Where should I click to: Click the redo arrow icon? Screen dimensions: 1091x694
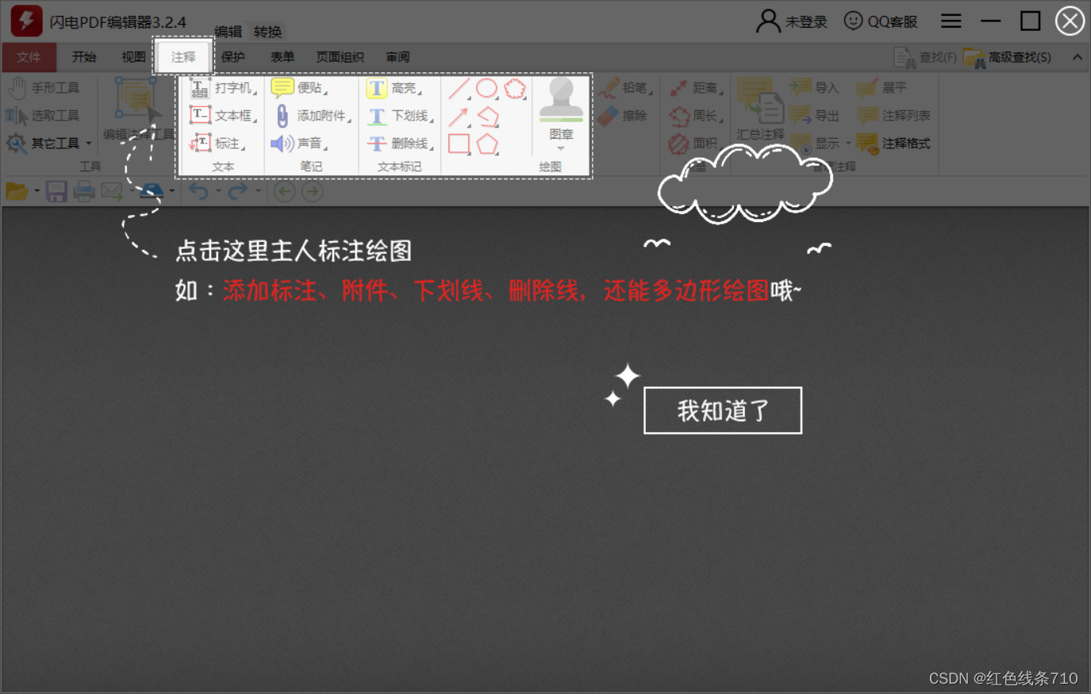click(237, 191)
